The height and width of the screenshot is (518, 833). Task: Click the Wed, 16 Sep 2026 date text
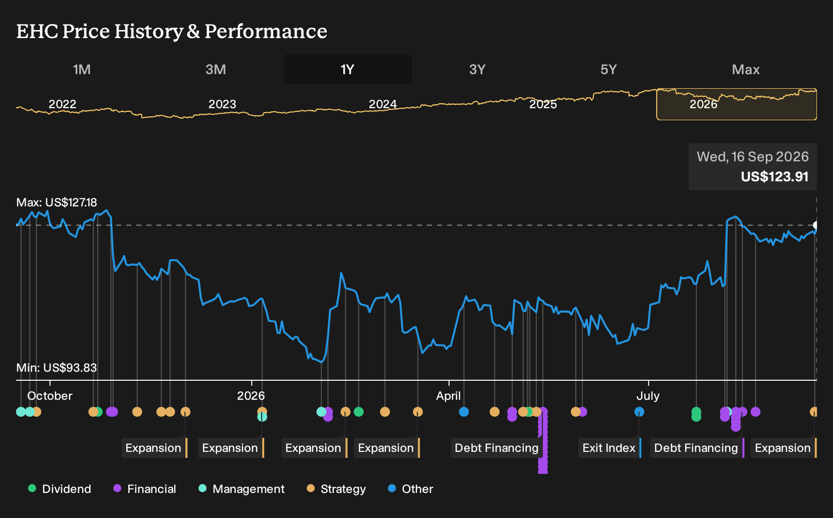[753, 157]
